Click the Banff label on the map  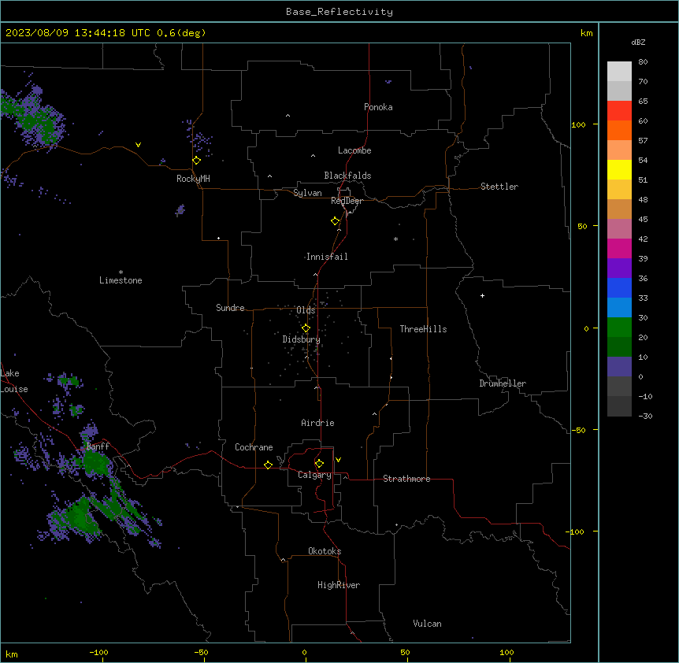98,446
